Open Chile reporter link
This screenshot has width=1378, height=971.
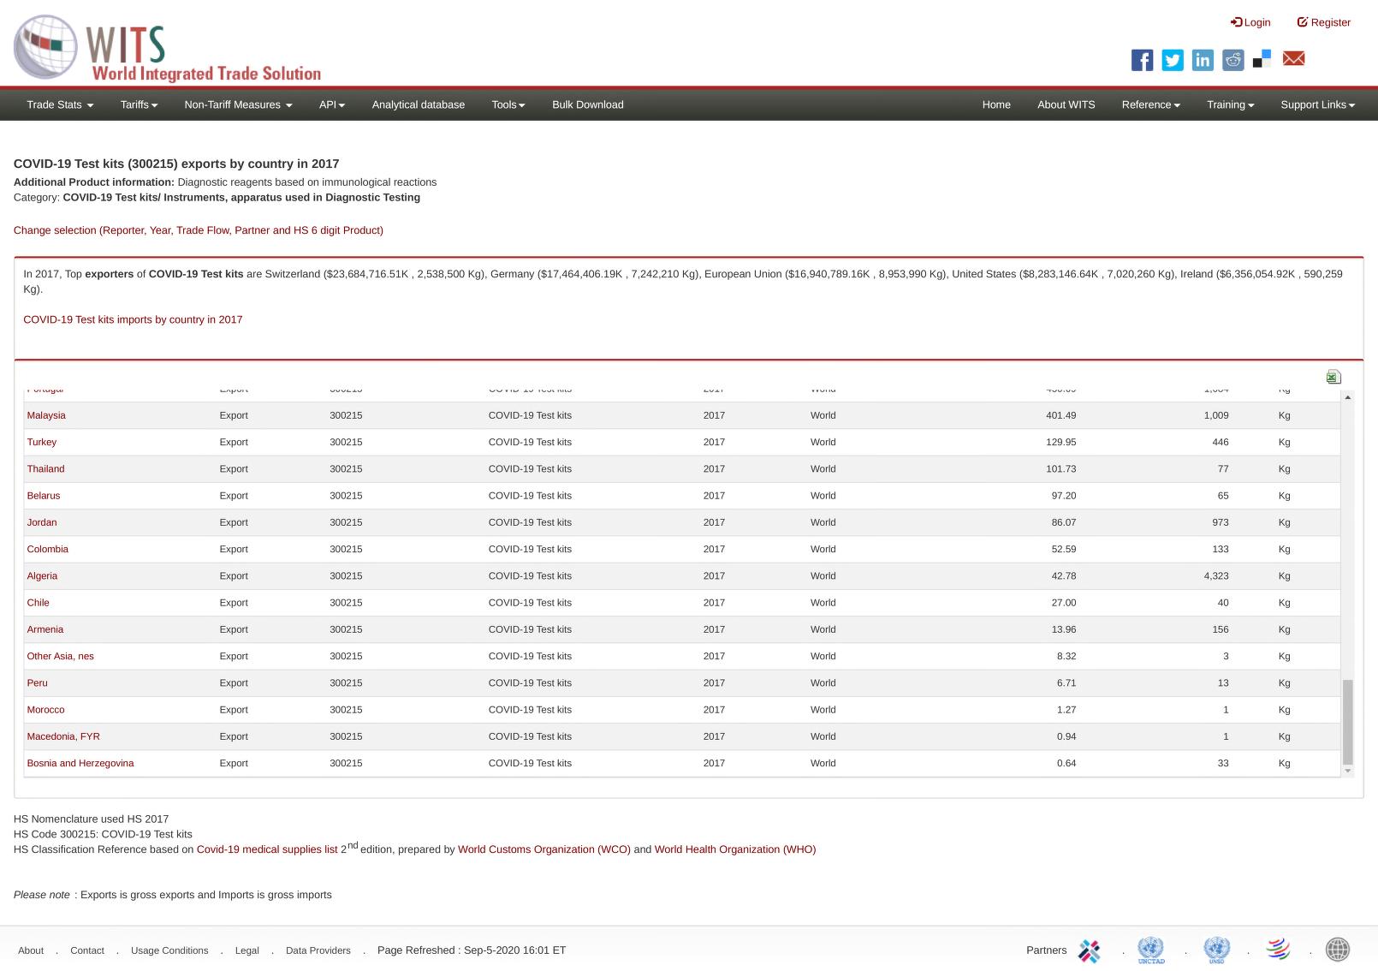pos(39,603)
